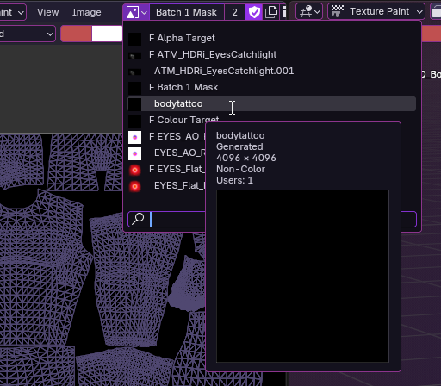The image size is (441, 386).
Task: Click the red primary color swatch
Action: (x=76, y=34)
